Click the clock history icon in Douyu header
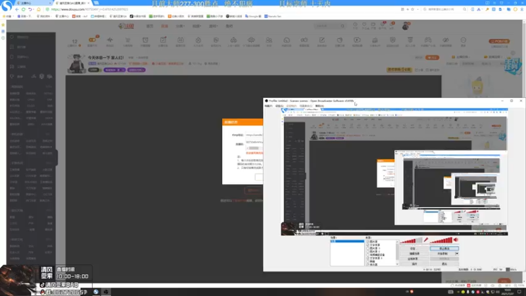Image resolution: width=526 pixels, height=296 pixels. click(x=355, y=24)
